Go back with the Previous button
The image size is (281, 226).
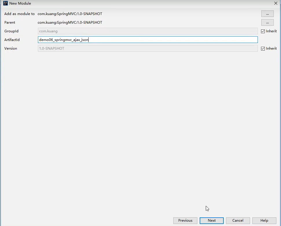tap(185, 221)
